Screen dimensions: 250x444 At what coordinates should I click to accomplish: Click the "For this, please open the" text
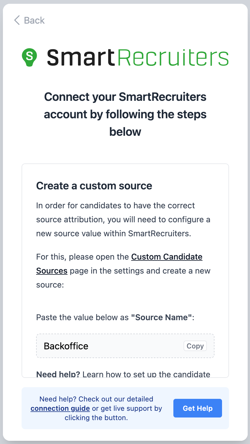click(82, 257)
